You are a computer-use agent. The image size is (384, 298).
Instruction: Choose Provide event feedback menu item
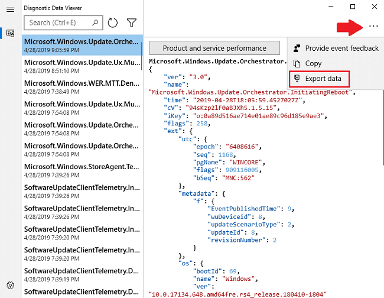pyautogui.click(x=336, y=48)
